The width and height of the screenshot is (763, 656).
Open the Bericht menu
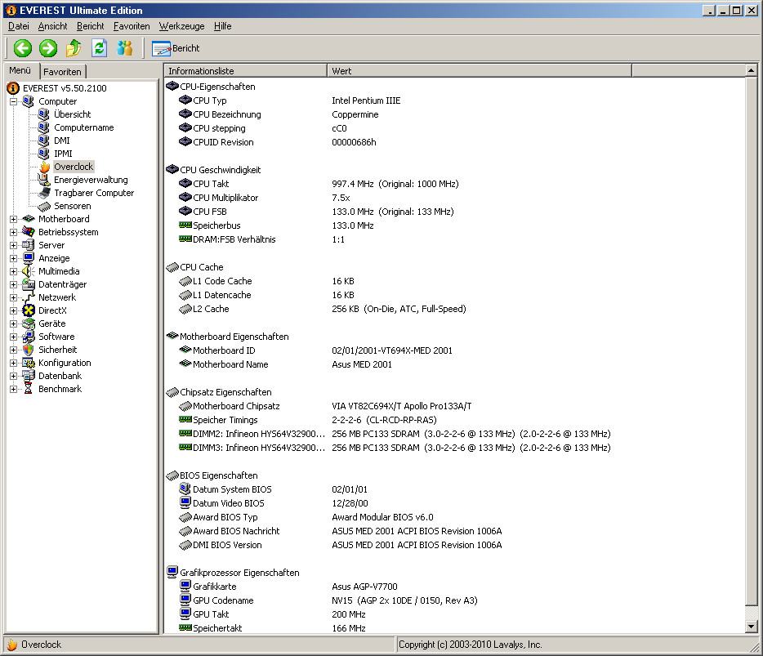click(91, 26)
